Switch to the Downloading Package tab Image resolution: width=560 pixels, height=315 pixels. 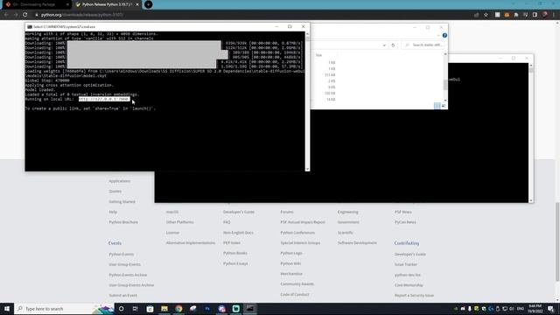click(x=36, y=4)
